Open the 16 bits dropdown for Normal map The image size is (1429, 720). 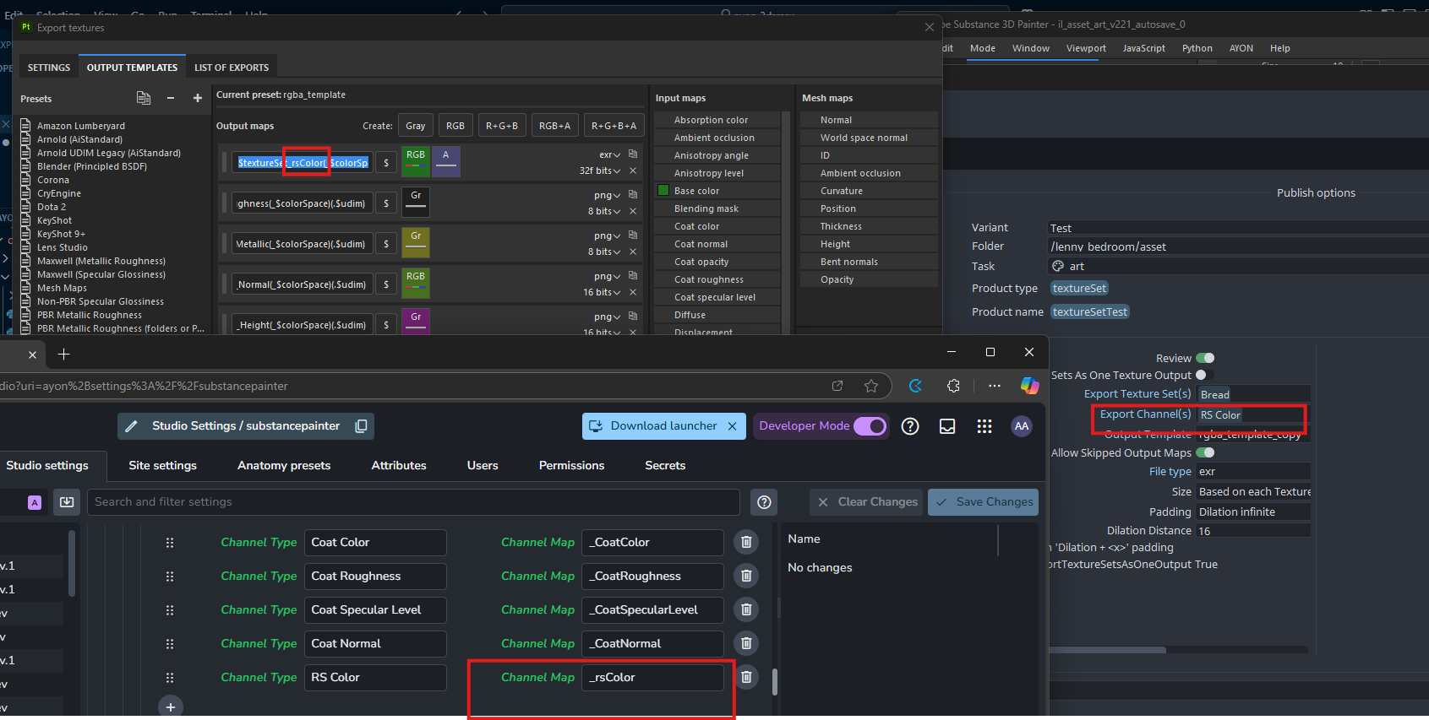[602, 292]
